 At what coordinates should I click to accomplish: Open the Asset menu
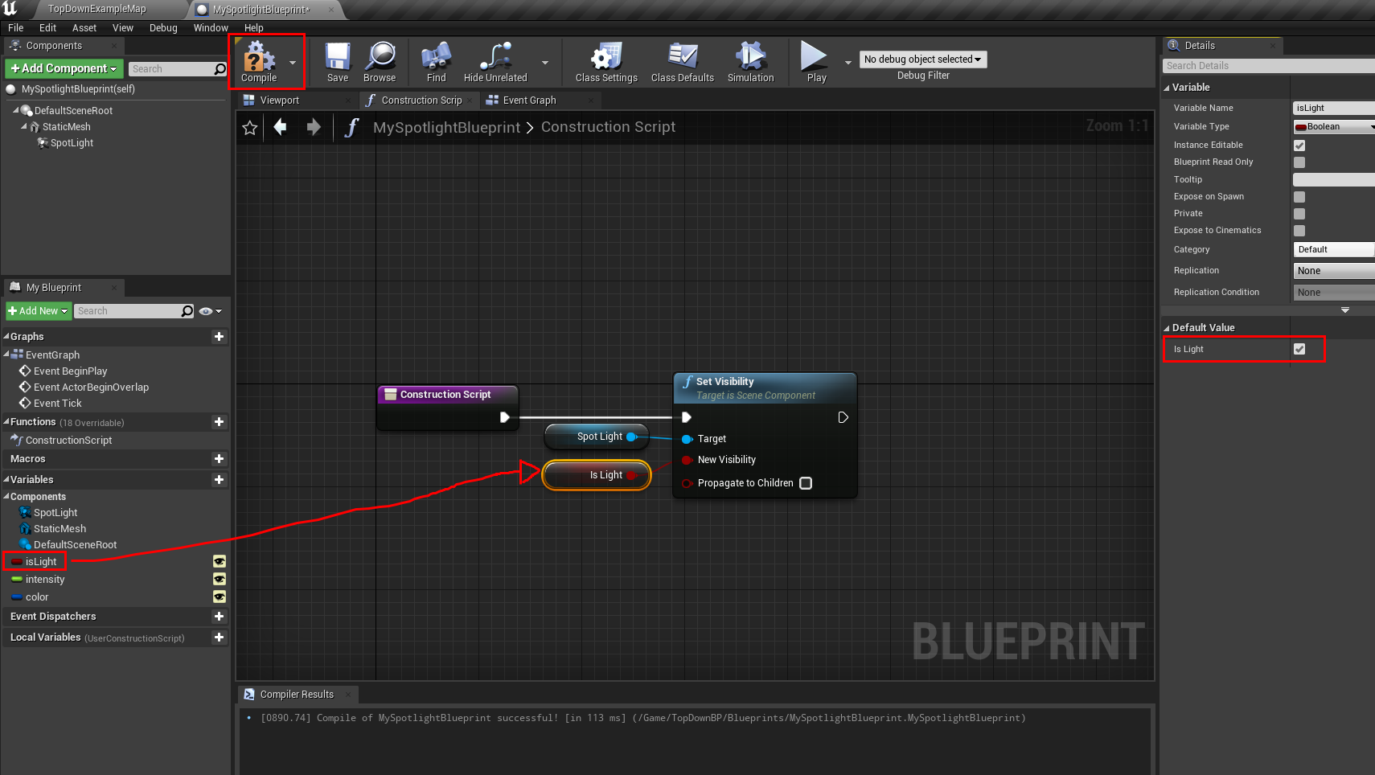tap(84, 28)
